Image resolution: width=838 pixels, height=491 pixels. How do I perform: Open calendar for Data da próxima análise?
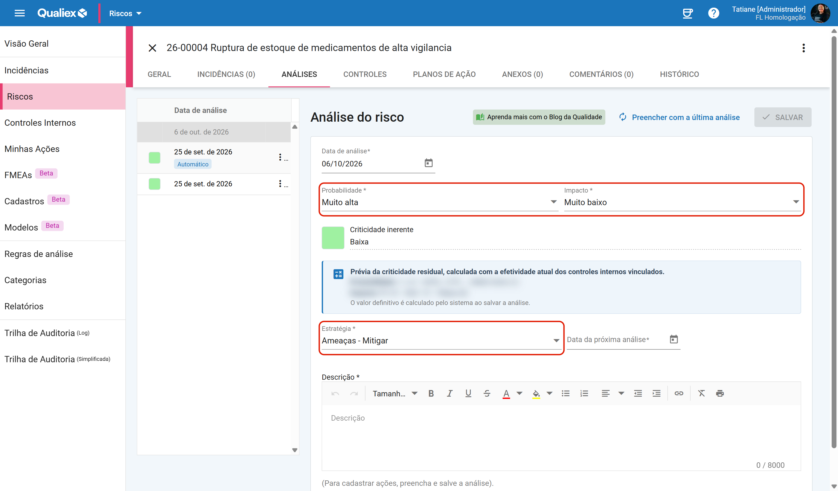click(x=673, y=339)
